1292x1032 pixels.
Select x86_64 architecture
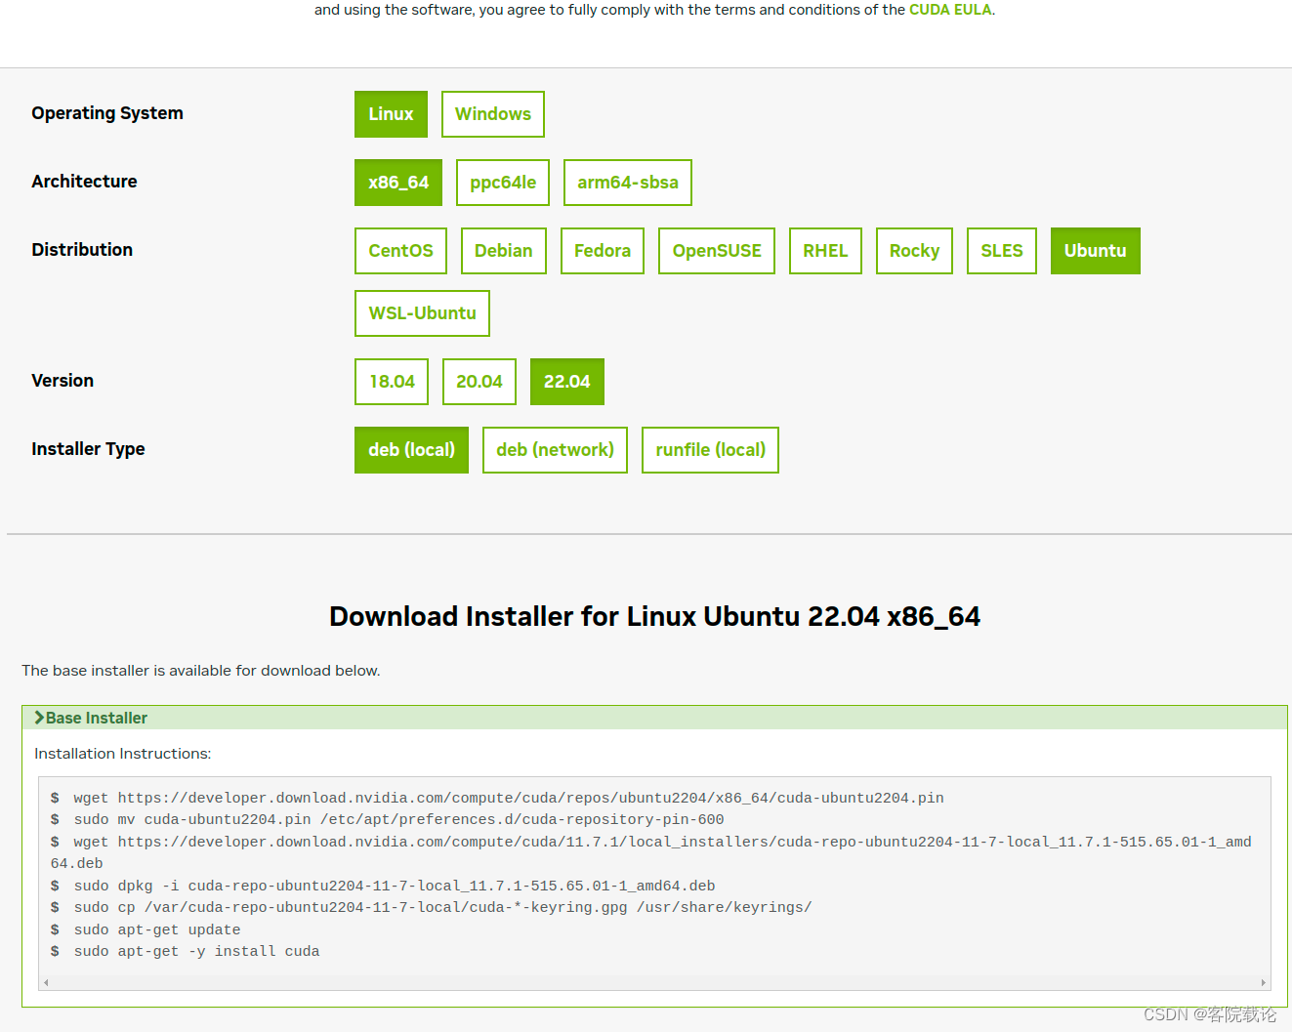[x=398, y=183]
